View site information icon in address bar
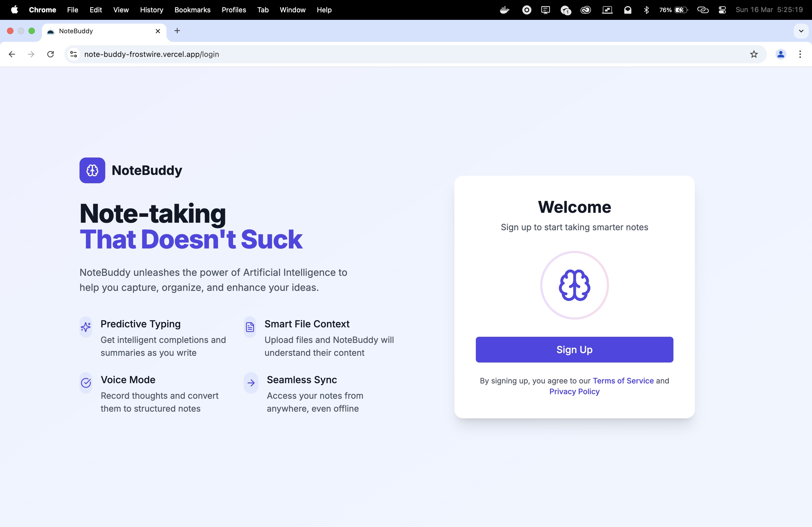This screenshot has height=527, width=812. tap(73, 54)
